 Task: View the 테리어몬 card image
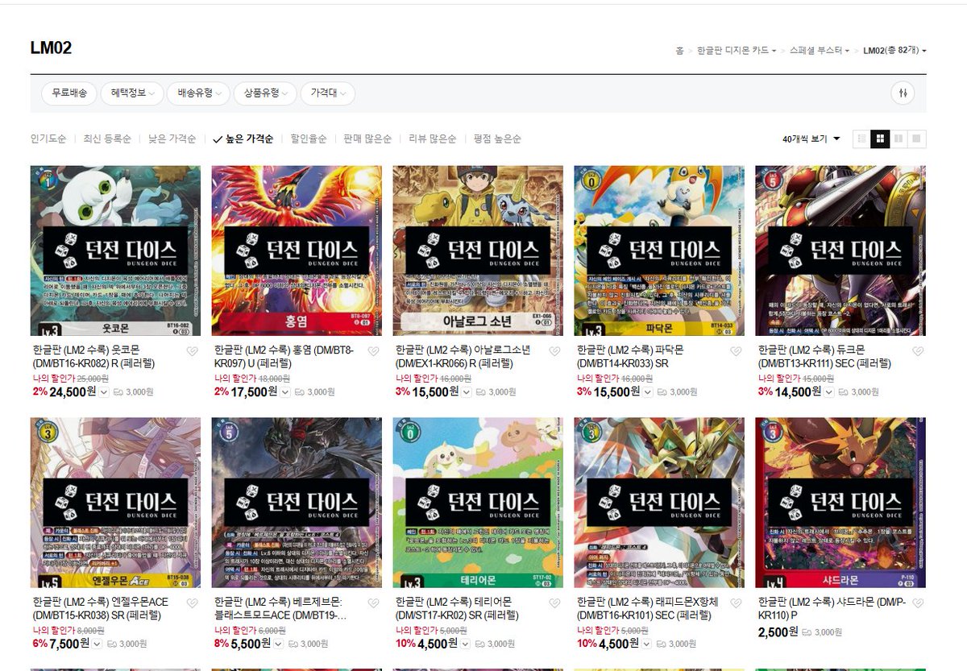pos(478,503)
